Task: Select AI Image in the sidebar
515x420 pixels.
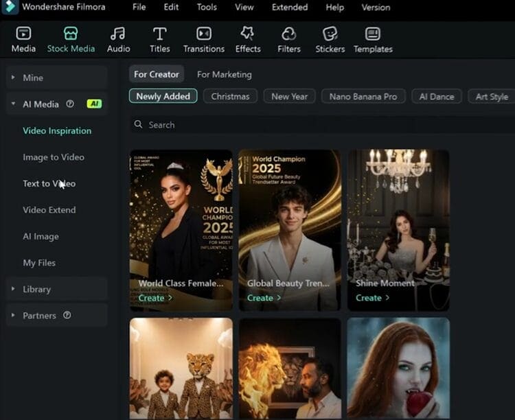Action: click(x=41, y=237)
